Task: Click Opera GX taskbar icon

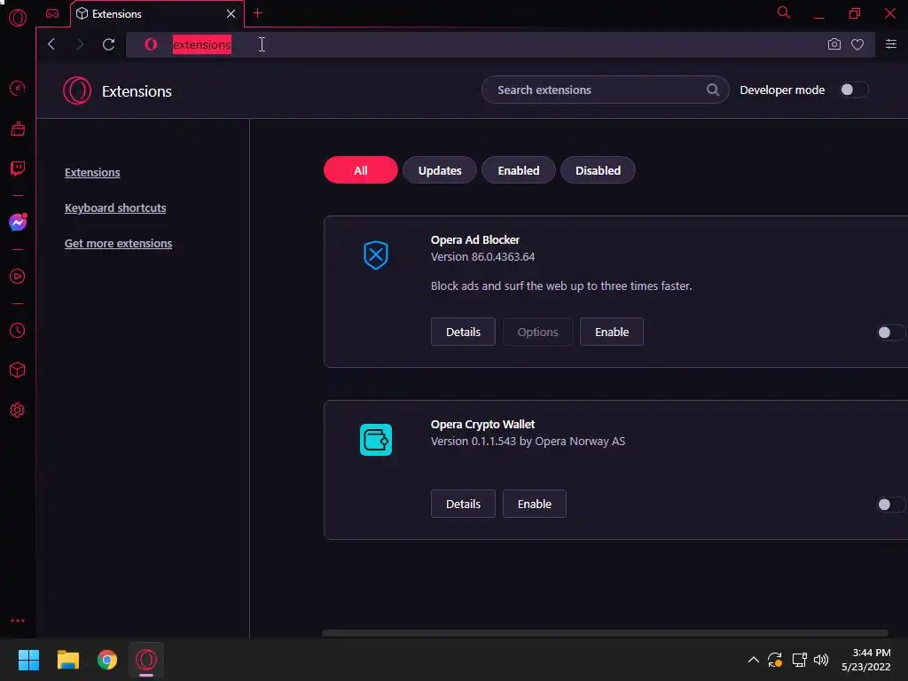Action: pos(146,660)
